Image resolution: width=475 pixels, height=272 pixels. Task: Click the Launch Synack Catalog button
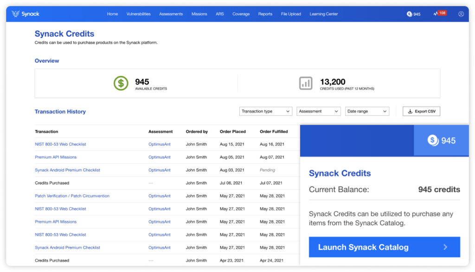pos(384,247)
